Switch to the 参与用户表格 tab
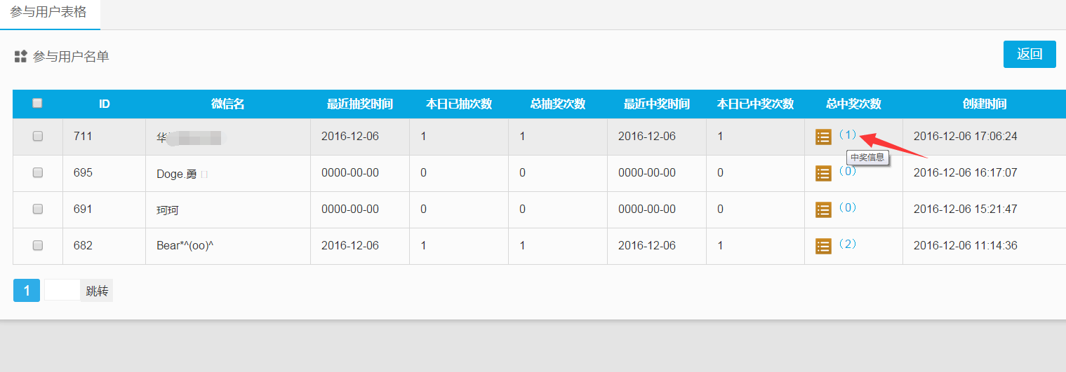 (49, 13)
